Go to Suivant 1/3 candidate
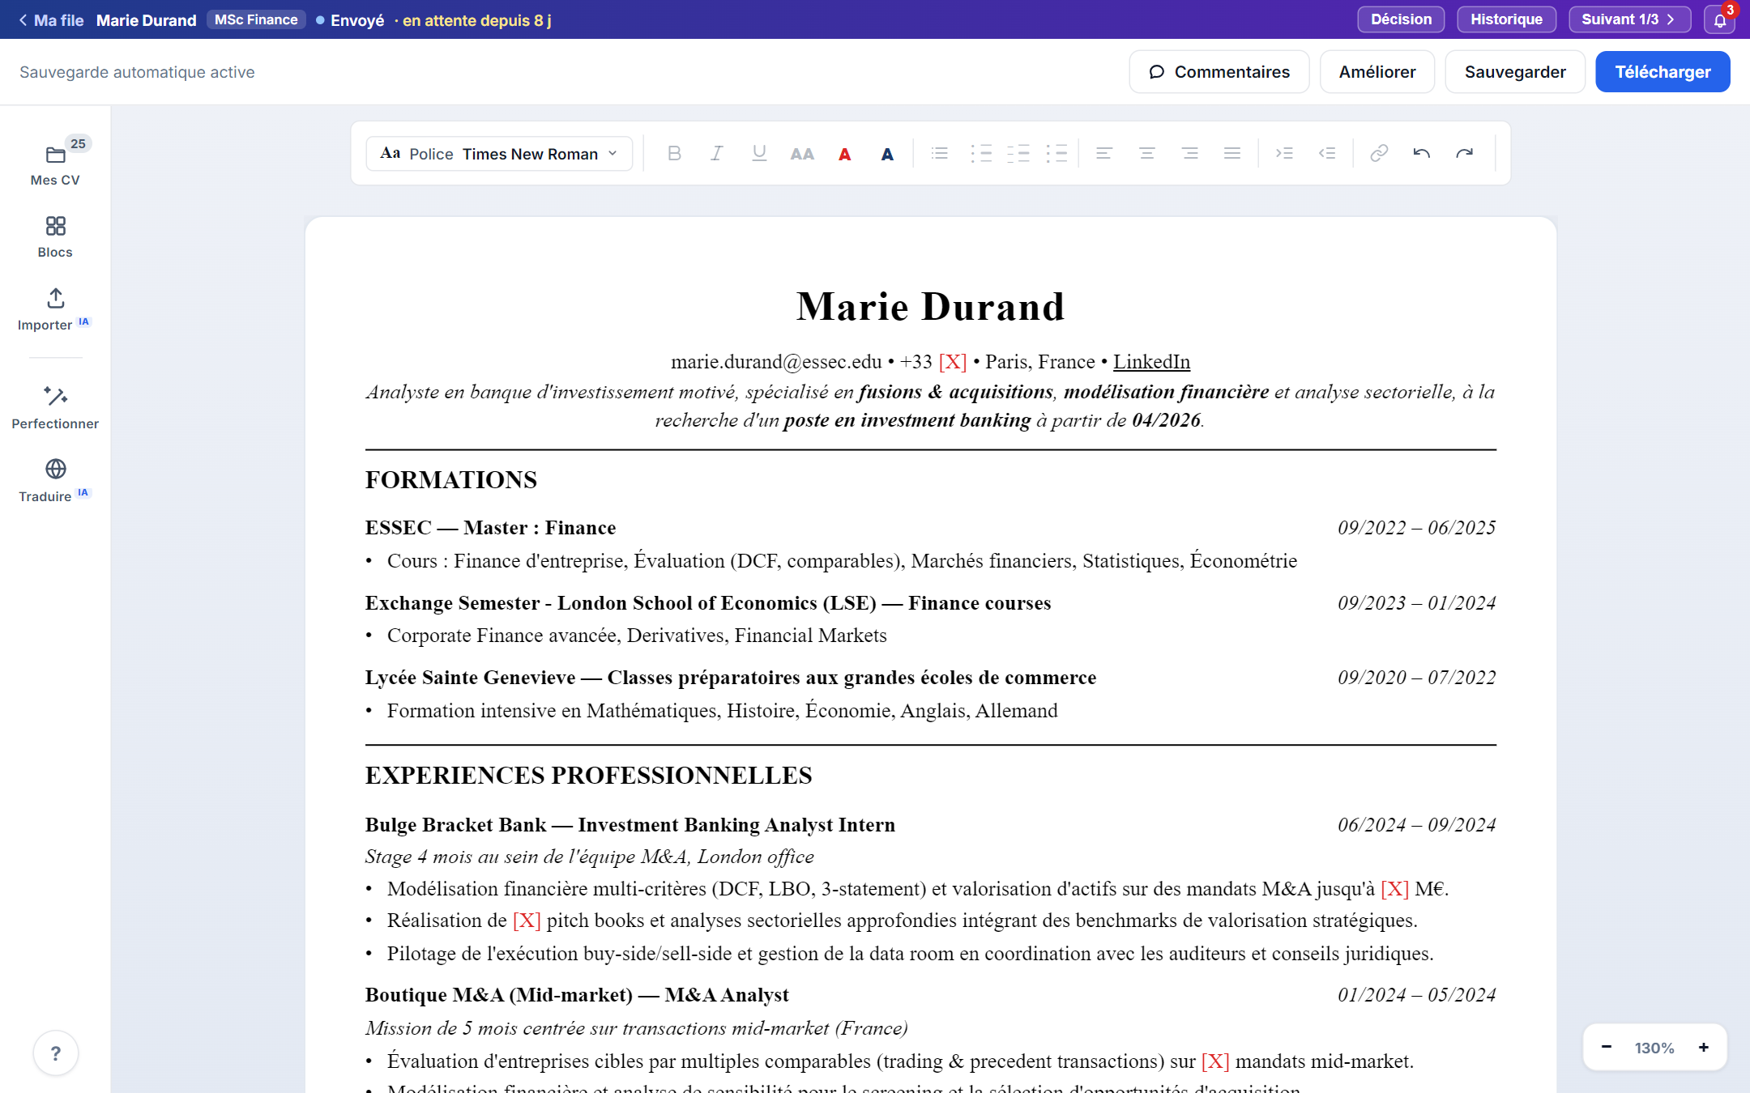The image size is (1750, 1093). 1629,19
